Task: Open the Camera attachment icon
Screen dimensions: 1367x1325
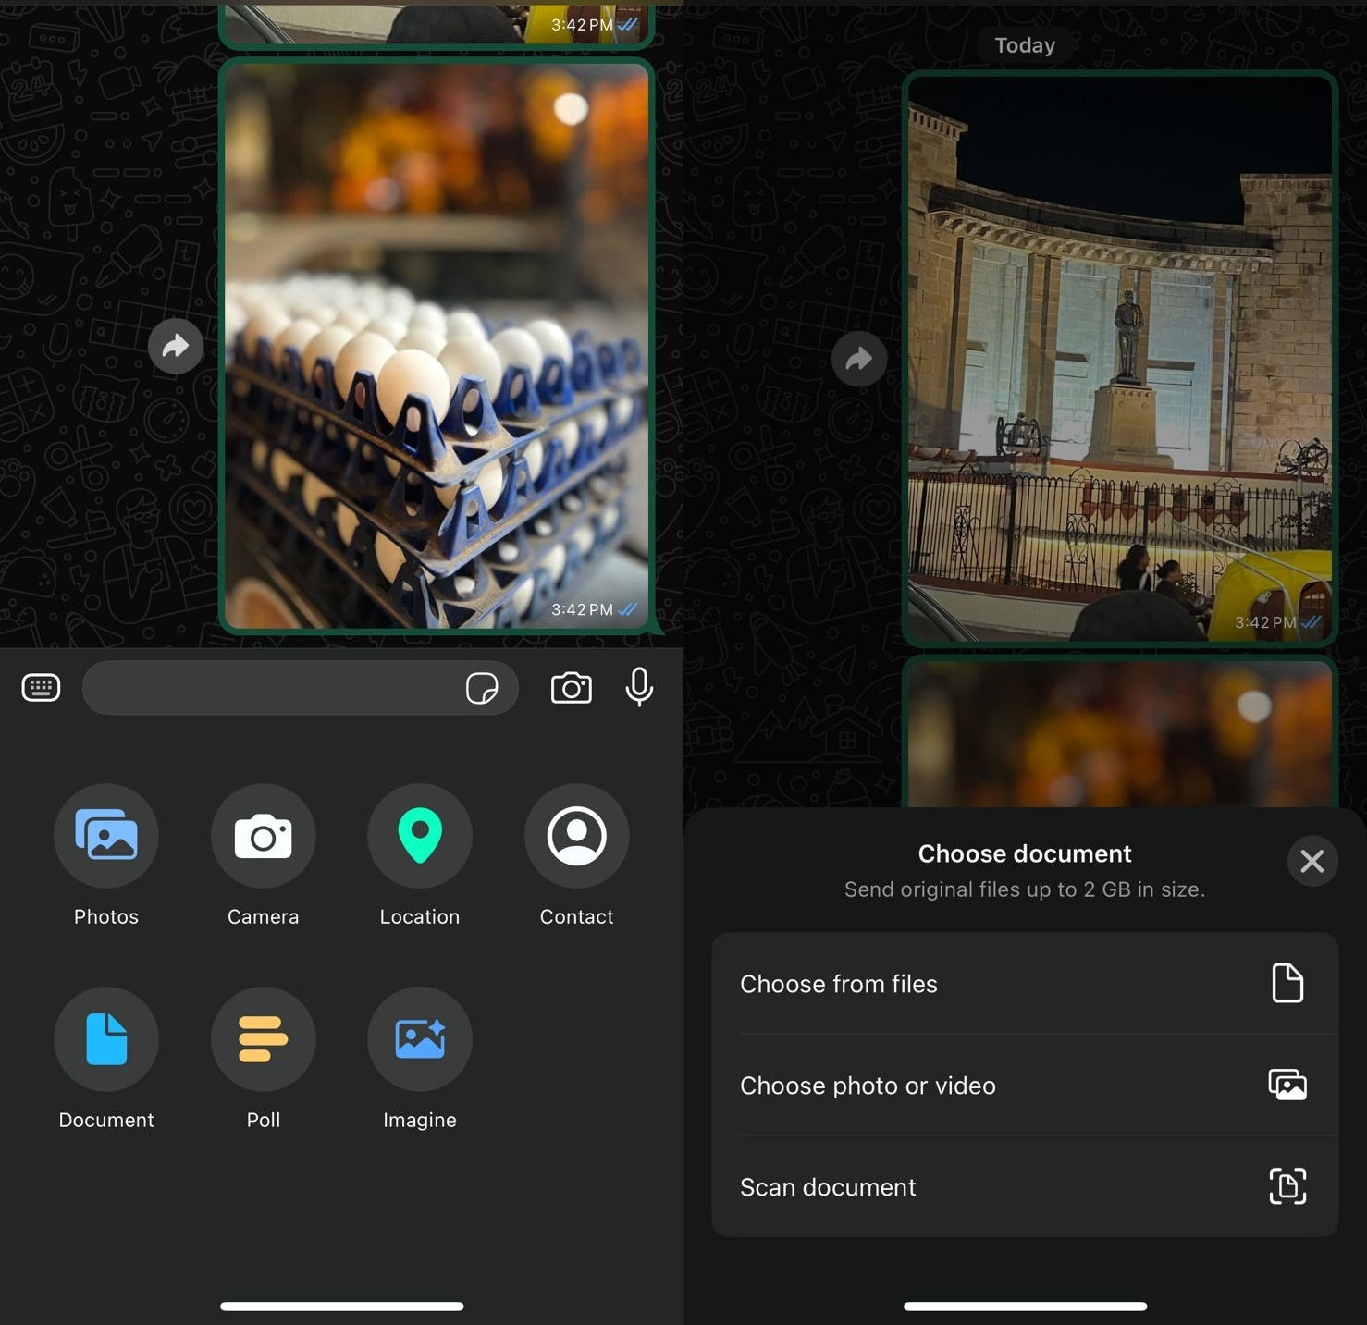Action: (x=263, y=836)
